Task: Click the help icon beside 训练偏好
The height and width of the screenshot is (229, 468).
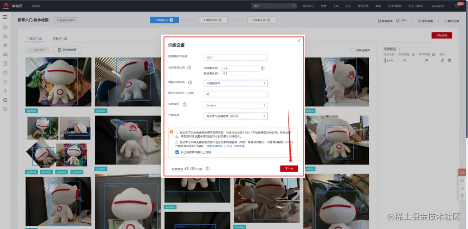Action: point(185,105)
